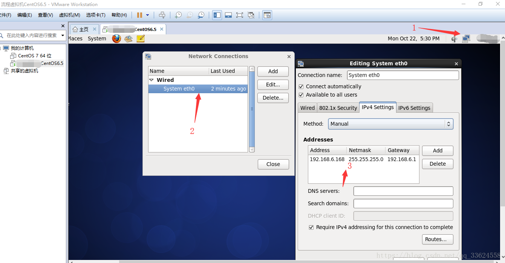
Task: Click the search magnifier in library sidebar
Action: click(x=2, y=35)
